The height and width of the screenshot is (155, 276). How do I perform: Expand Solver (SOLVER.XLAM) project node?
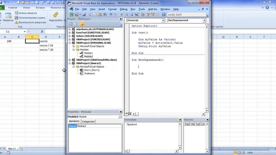(69, 36)
